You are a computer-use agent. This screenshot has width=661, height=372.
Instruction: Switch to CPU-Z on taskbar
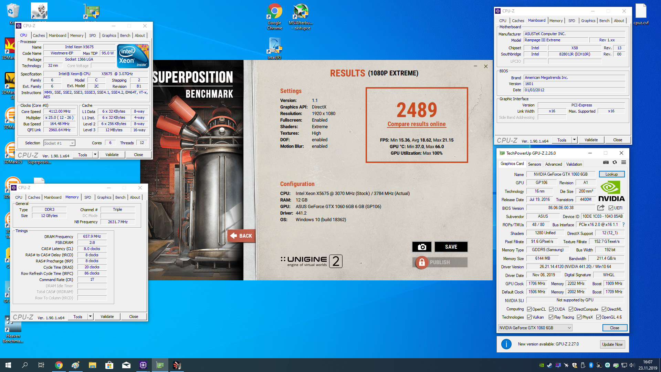pos(143,365)
